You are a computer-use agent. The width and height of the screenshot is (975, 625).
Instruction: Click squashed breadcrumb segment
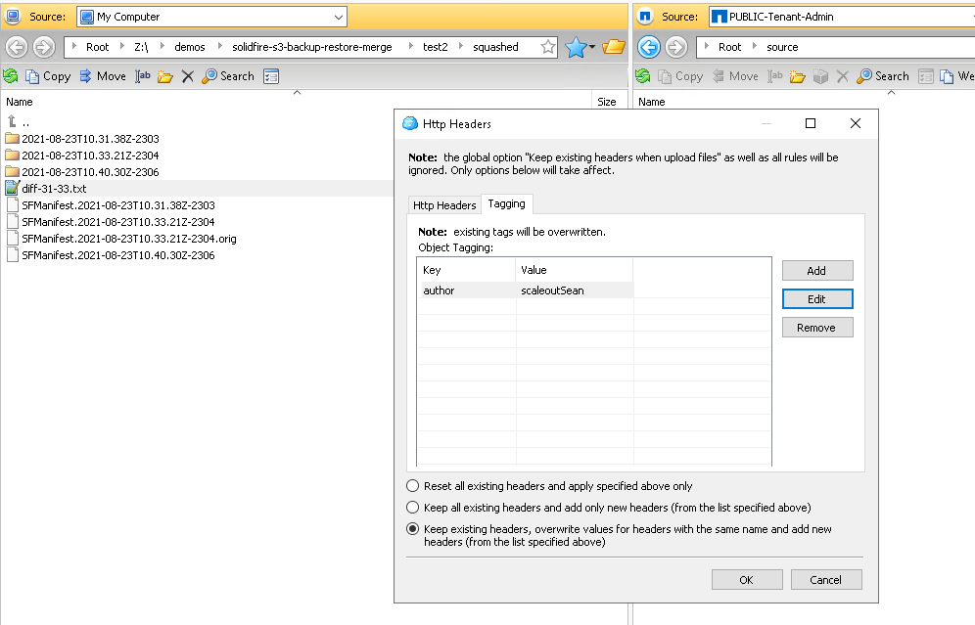(x=495, y=47)
